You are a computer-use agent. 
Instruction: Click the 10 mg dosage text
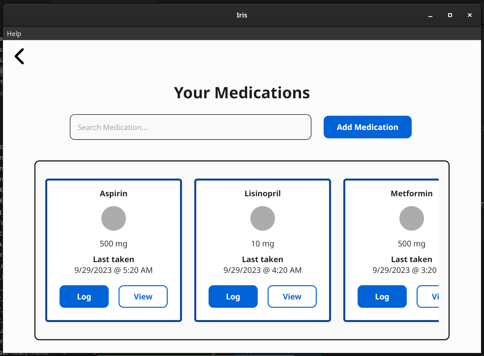point(263,244)
